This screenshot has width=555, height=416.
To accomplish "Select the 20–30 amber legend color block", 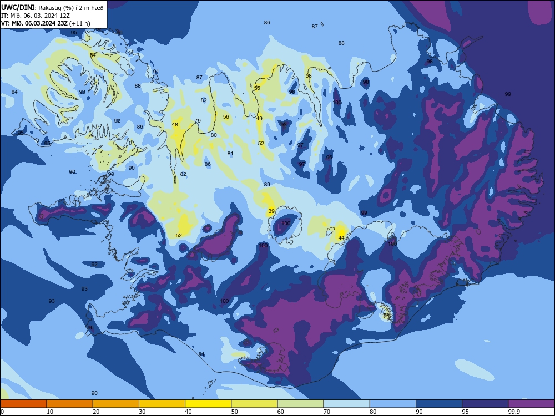I will 116,404.
